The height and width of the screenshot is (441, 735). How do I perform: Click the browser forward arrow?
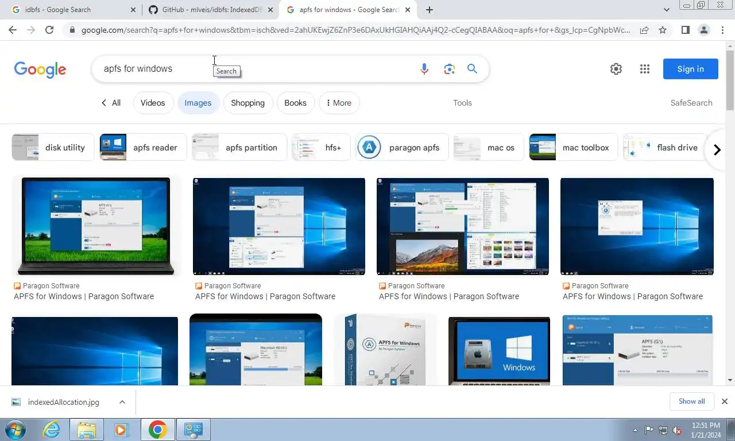pos(31,30)
